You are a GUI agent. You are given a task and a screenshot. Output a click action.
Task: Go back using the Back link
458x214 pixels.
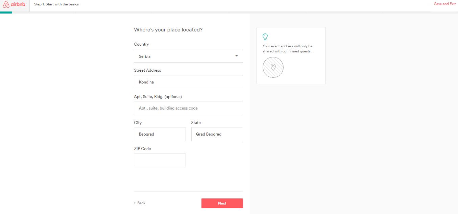[140, 203]
